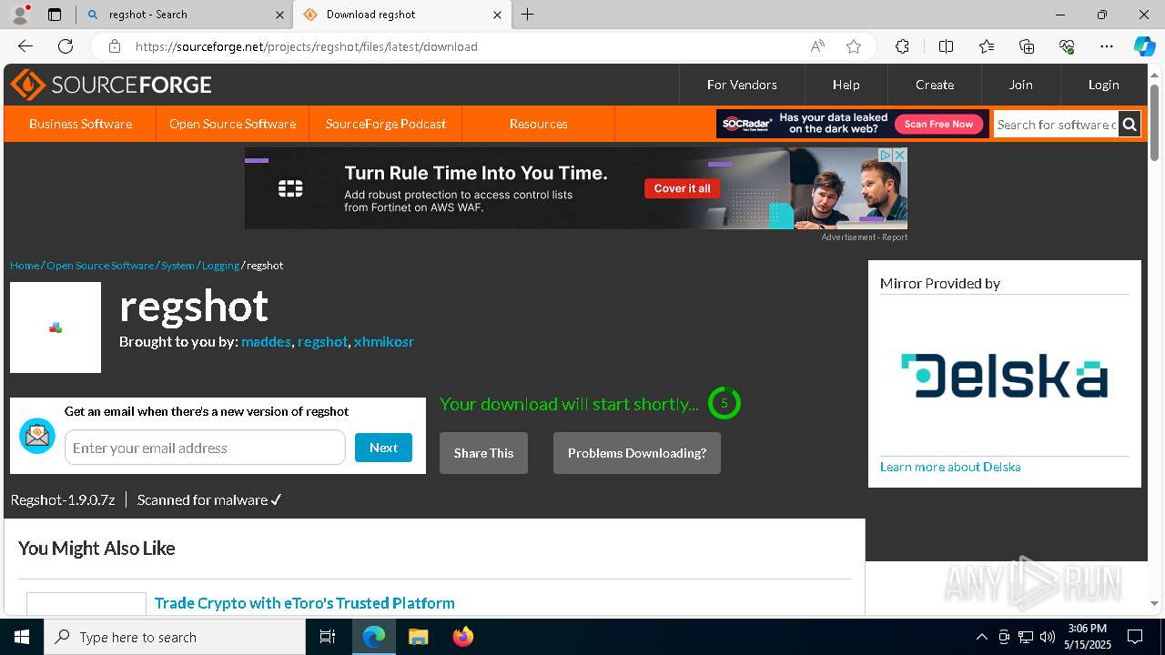Open File Explorer taskbar icon
The image size is (1165, 655).
pos(418,637)
